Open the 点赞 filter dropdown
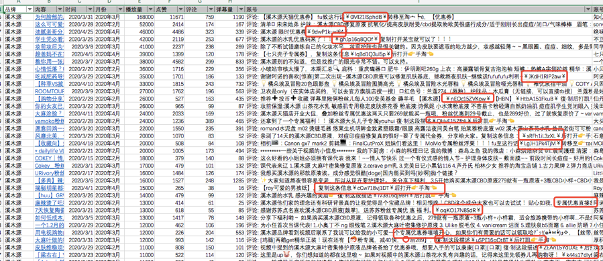This screenshot has height=261, width=603. point(180,9)
